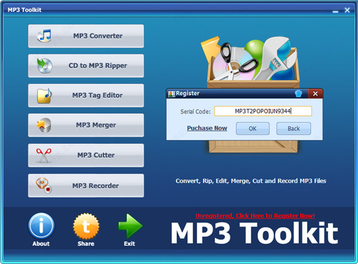Click the disc arrow icon on CD Ripper
This screenshot has width=358, height=264.
pos(45,66)
